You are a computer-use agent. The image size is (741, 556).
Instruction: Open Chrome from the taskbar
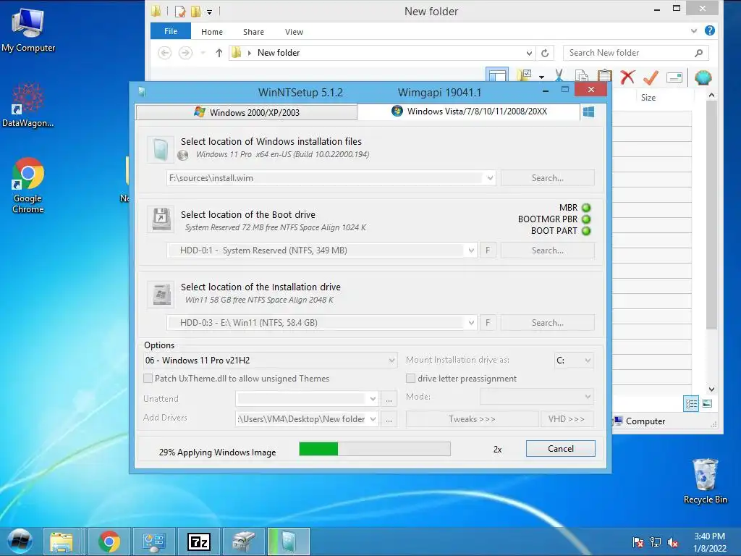(109, 542)
